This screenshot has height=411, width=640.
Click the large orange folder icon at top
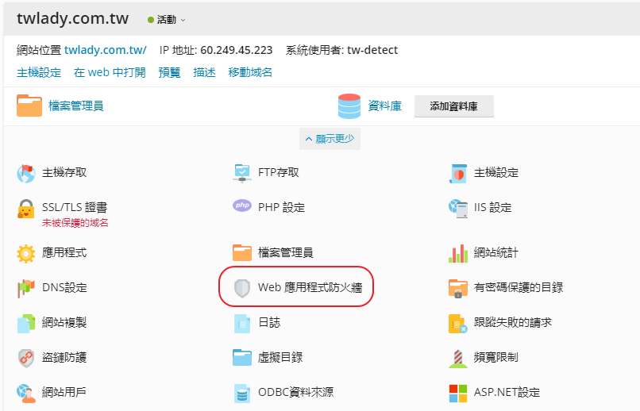click(29, 106)
